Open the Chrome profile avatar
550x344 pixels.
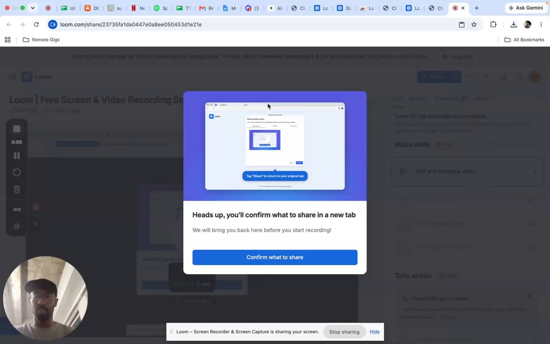(x=527, y=24)
